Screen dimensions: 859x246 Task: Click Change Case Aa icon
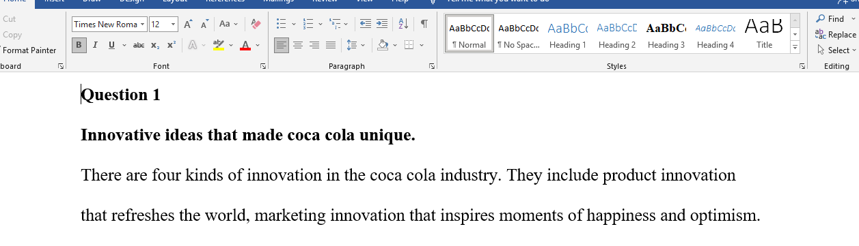point(225,24)
